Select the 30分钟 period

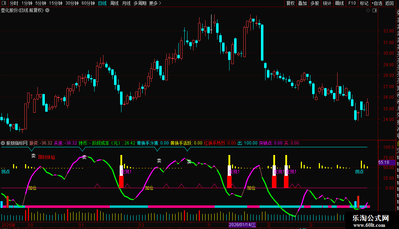tap(72, 3)
